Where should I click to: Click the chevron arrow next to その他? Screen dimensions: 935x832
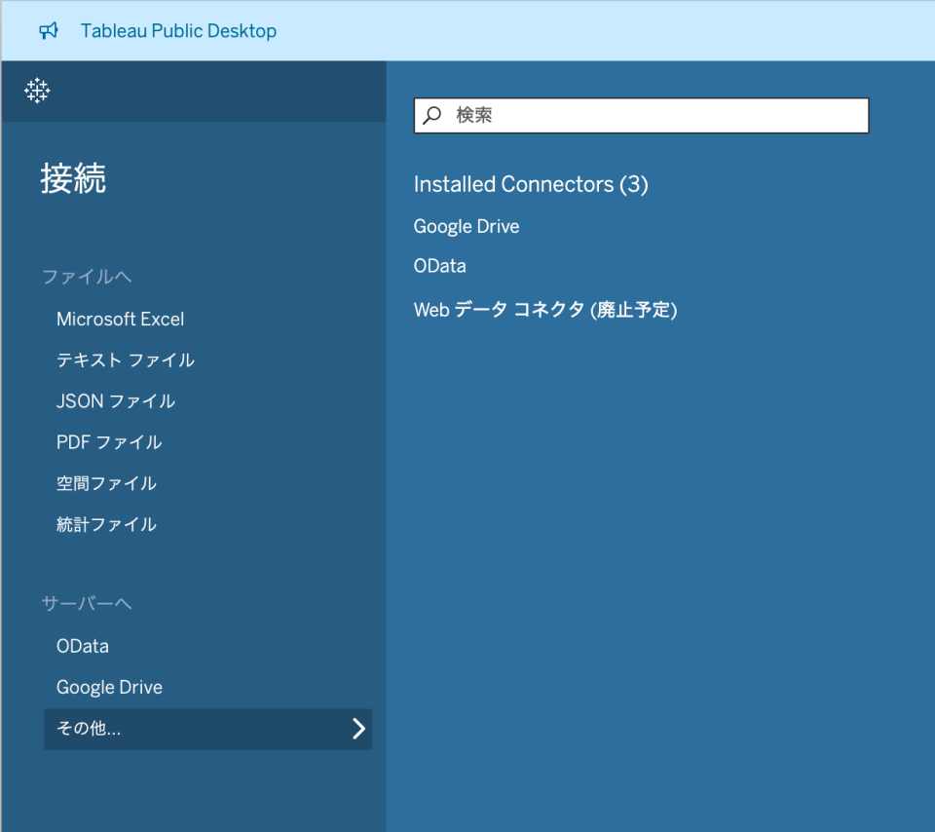pyautogui.click(x=359, y=729)
